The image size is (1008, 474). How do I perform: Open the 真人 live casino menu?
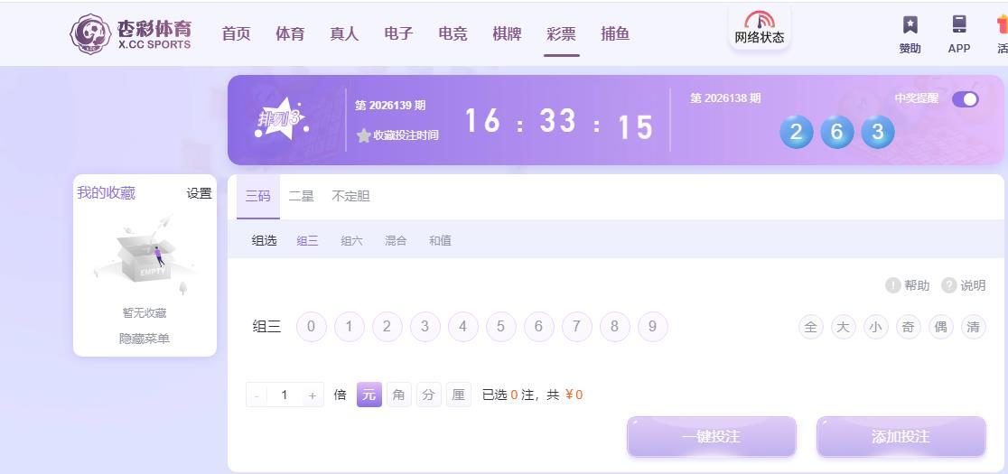pos(344,34)
